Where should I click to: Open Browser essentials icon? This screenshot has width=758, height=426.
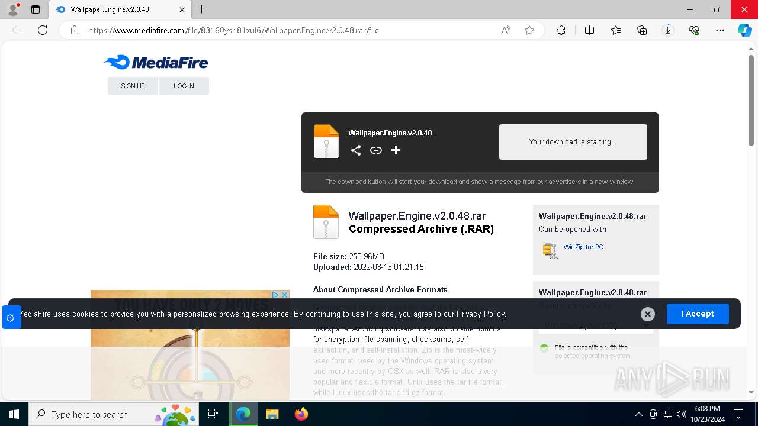[x=694, y=30]
